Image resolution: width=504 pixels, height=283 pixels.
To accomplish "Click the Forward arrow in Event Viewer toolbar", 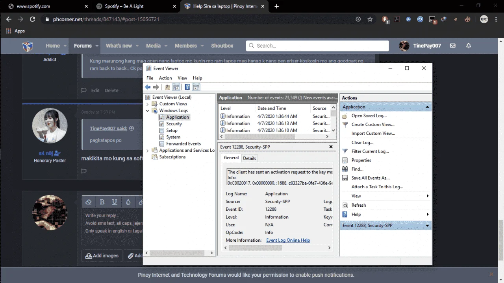I will 156,87.
